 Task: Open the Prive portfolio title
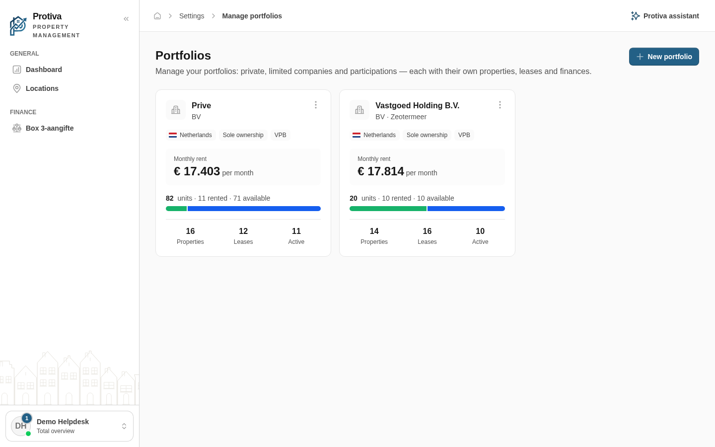[201, 105]
